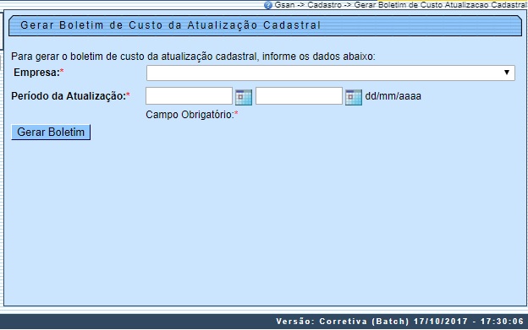Click the start date field of Período da Atualização
This screenshot has width=528, height=330.
click(x=189, y=96)
